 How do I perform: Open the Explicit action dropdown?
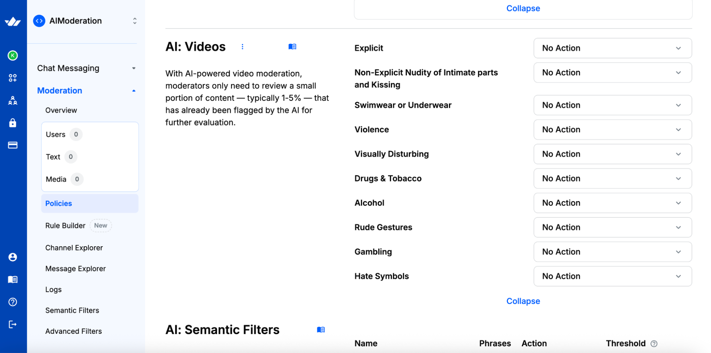(612, 48)
